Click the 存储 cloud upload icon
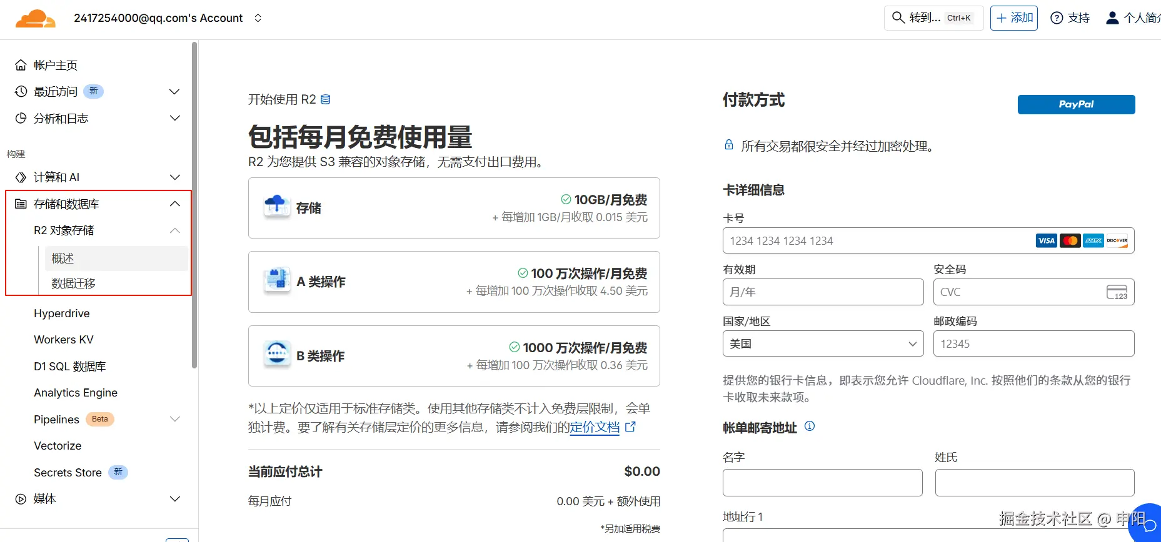Screen dimensions: 1161x542 click(276, 206)
